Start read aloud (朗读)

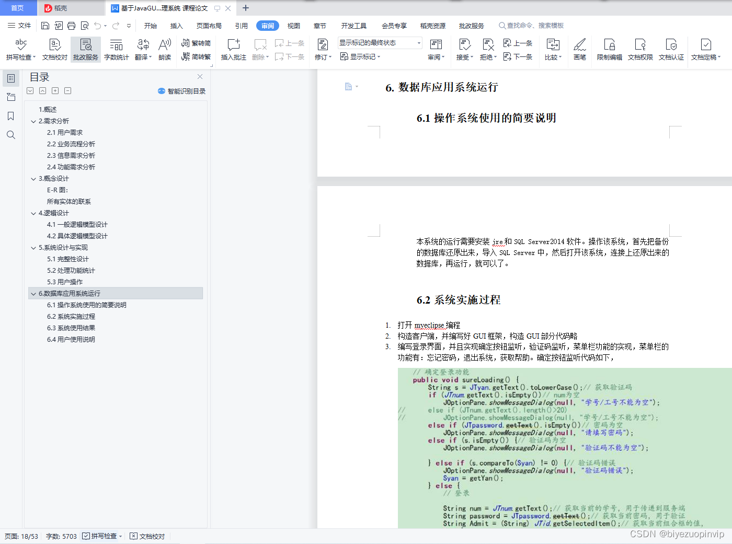pyautogui.click(x=165, y=50)
